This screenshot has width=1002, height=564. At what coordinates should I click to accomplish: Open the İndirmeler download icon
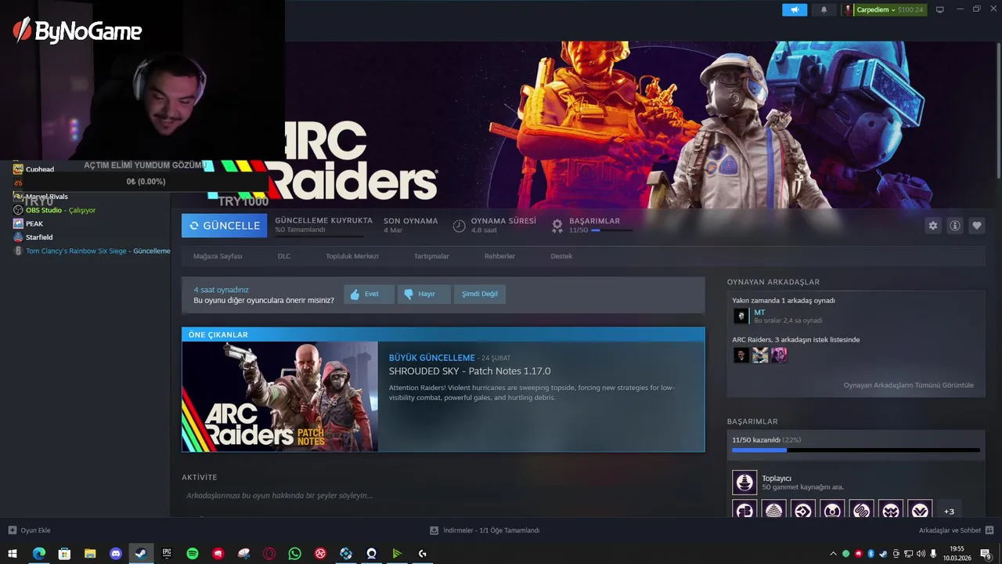pos(434,530)
